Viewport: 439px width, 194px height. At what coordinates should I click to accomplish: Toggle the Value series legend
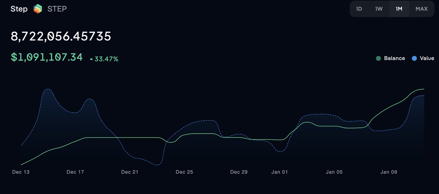tap(423, 58)
